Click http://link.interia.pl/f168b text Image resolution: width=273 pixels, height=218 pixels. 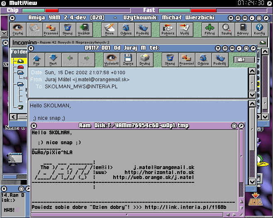click(x=185, y=207)
